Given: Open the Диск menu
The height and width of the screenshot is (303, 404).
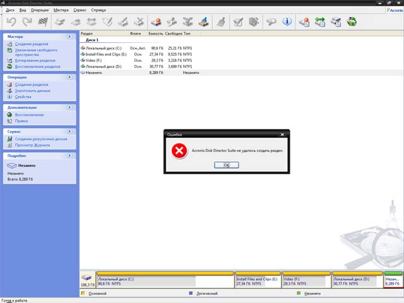Looking at the screenshot, I should pyautogui.click(x=10, y=10).
